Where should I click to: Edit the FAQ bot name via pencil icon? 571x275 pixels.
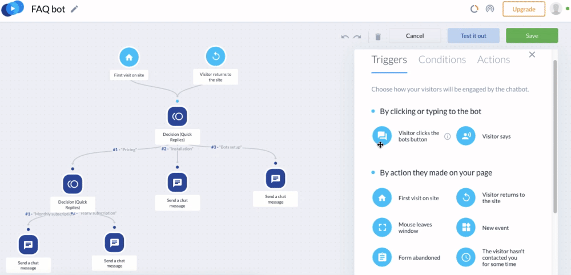click(74, 9)
